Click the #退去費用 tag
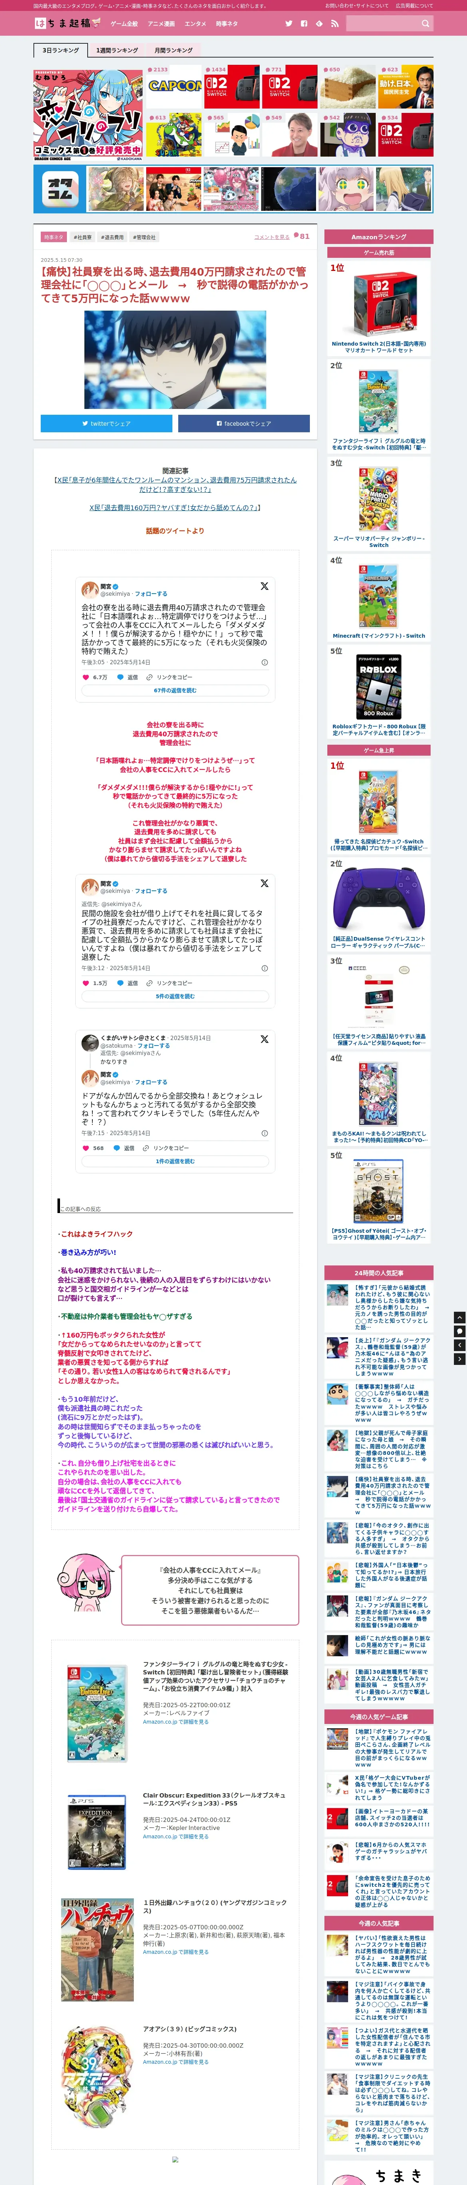The width and height of the screenshot is (467, 2185). [112, 237]
